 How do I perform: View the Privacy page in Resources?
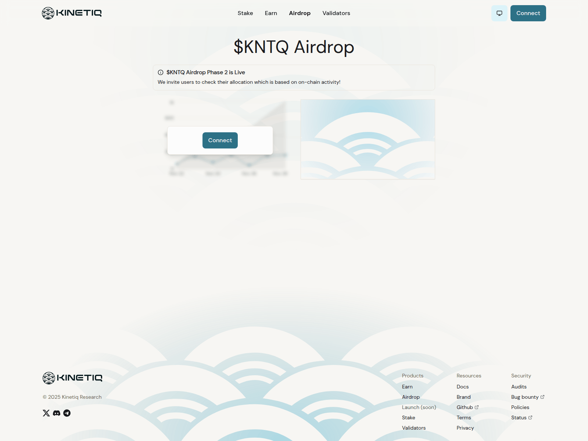465,428
